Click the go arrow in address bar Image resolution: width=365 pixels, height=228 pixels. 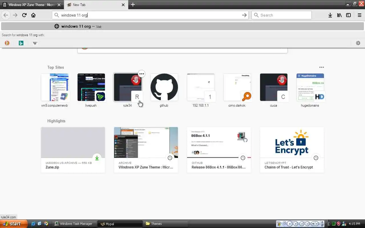244,15
